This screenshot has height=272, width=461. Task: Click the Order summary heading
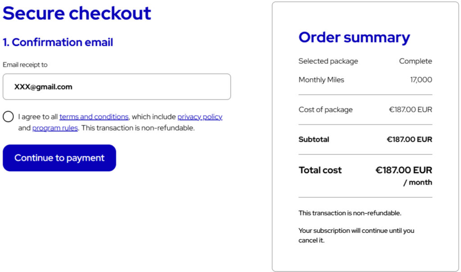coord(354,37)
